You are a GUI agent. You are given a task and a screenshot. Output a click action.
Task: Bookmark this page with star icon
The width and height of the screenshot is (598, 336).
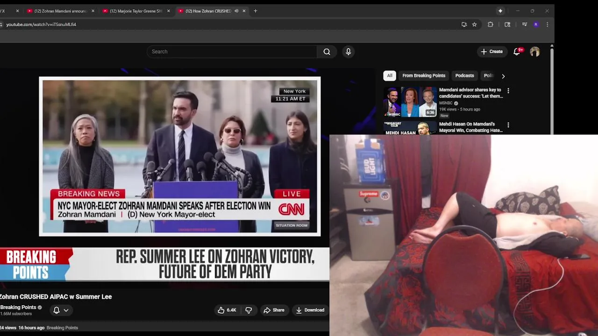[x=474, y=24]
